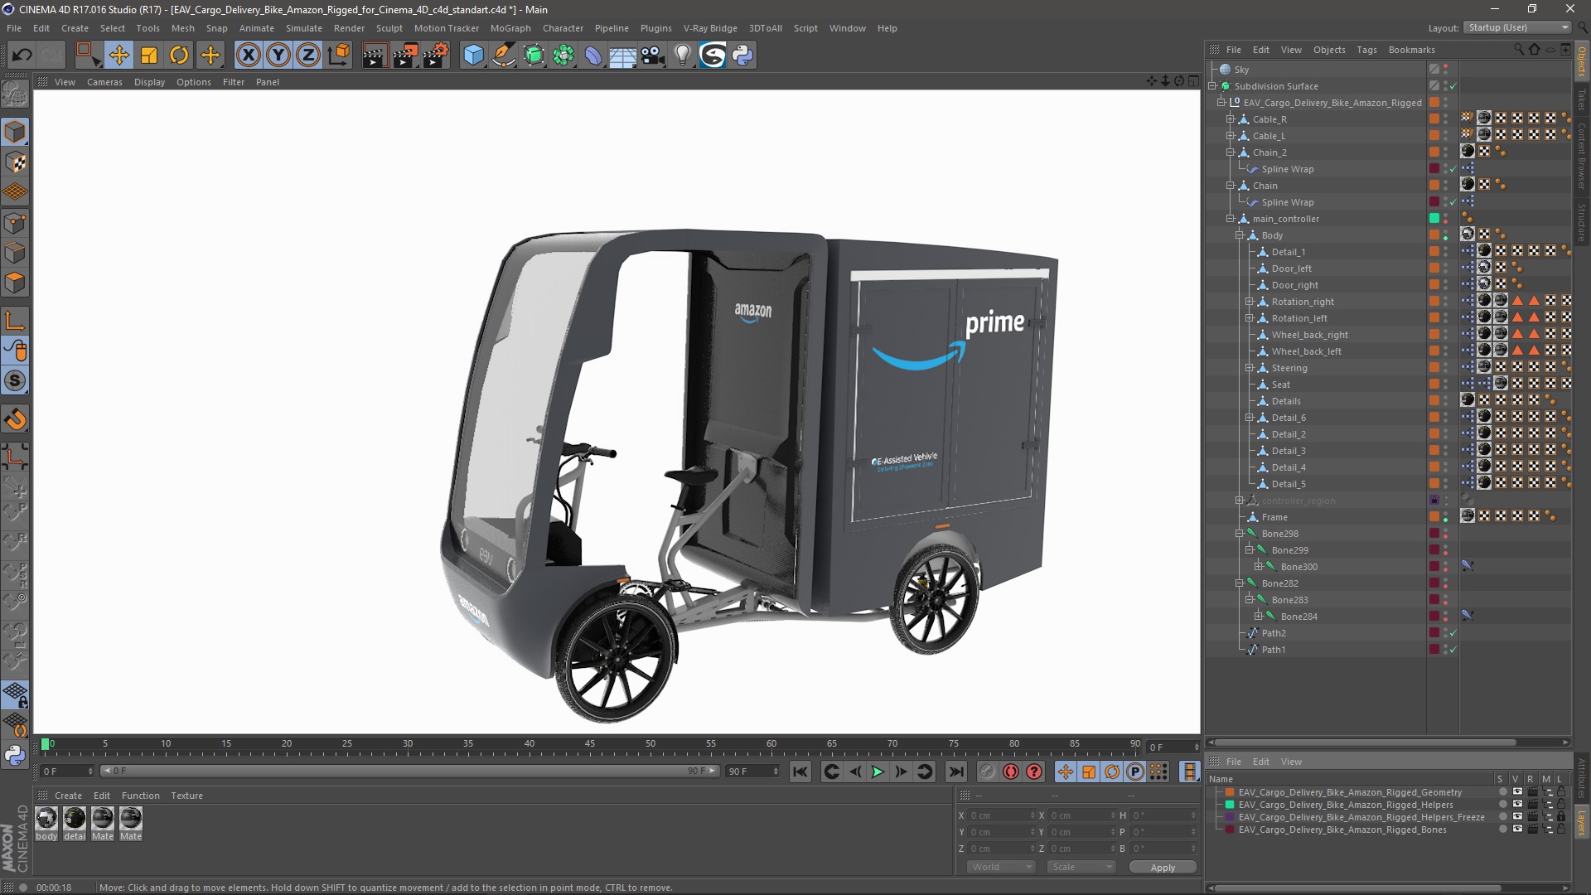Open the Layout Startup dropdown
The height and width of the screenshot is (895, 1591).
(1517, 27)
